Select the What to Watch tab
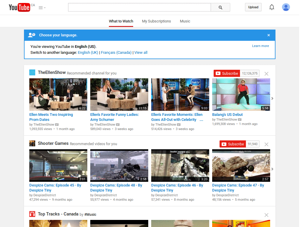This screenshot has height=227, width=303. (x=121, y=21)
